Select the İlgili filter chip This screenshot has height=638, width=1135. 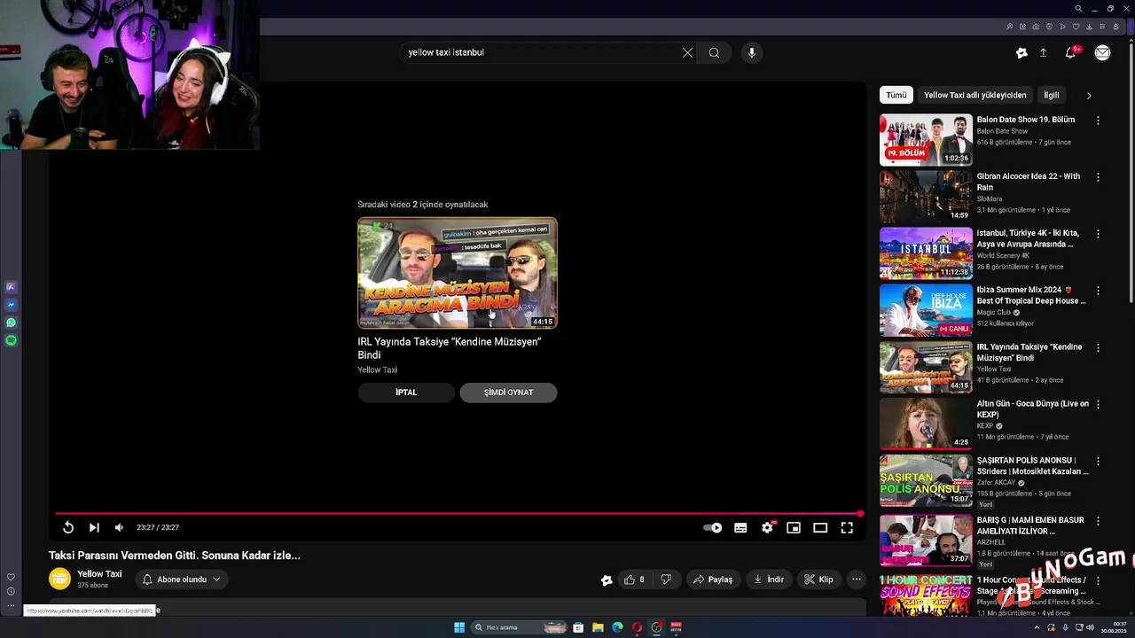[x=1051, y=95]
